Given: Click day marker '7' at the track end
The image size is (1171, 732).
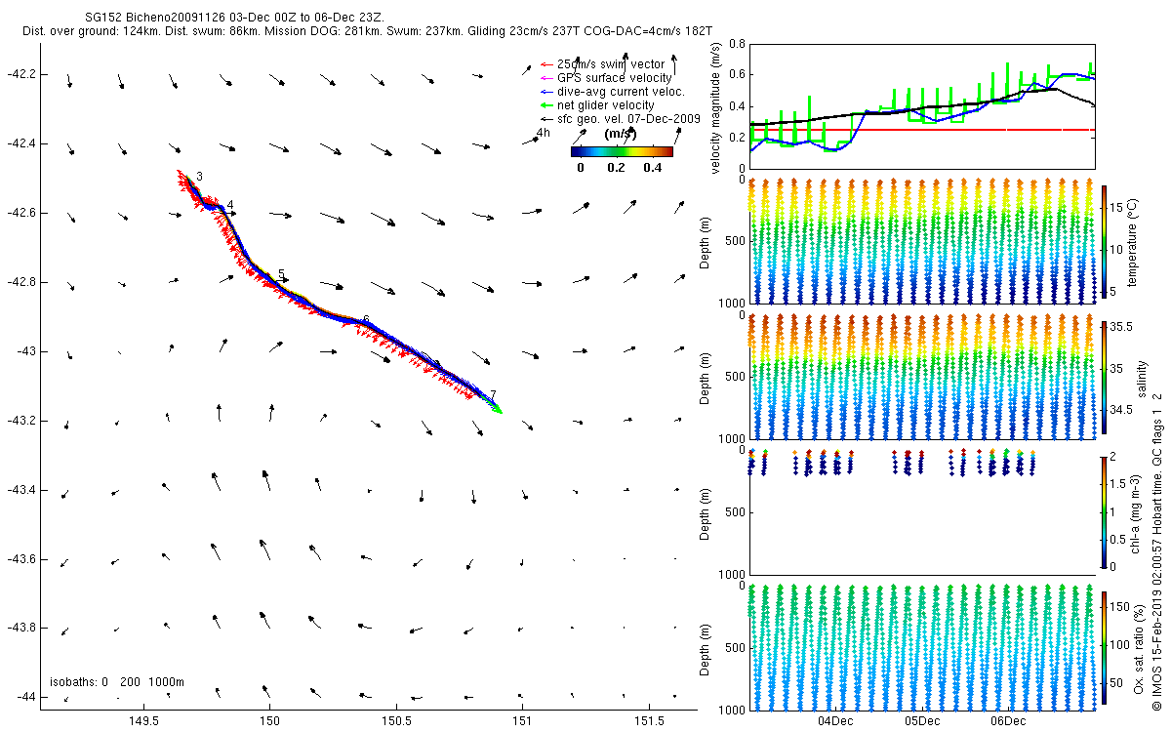Looking at the screenshot, I should click(x=493, y=394).
